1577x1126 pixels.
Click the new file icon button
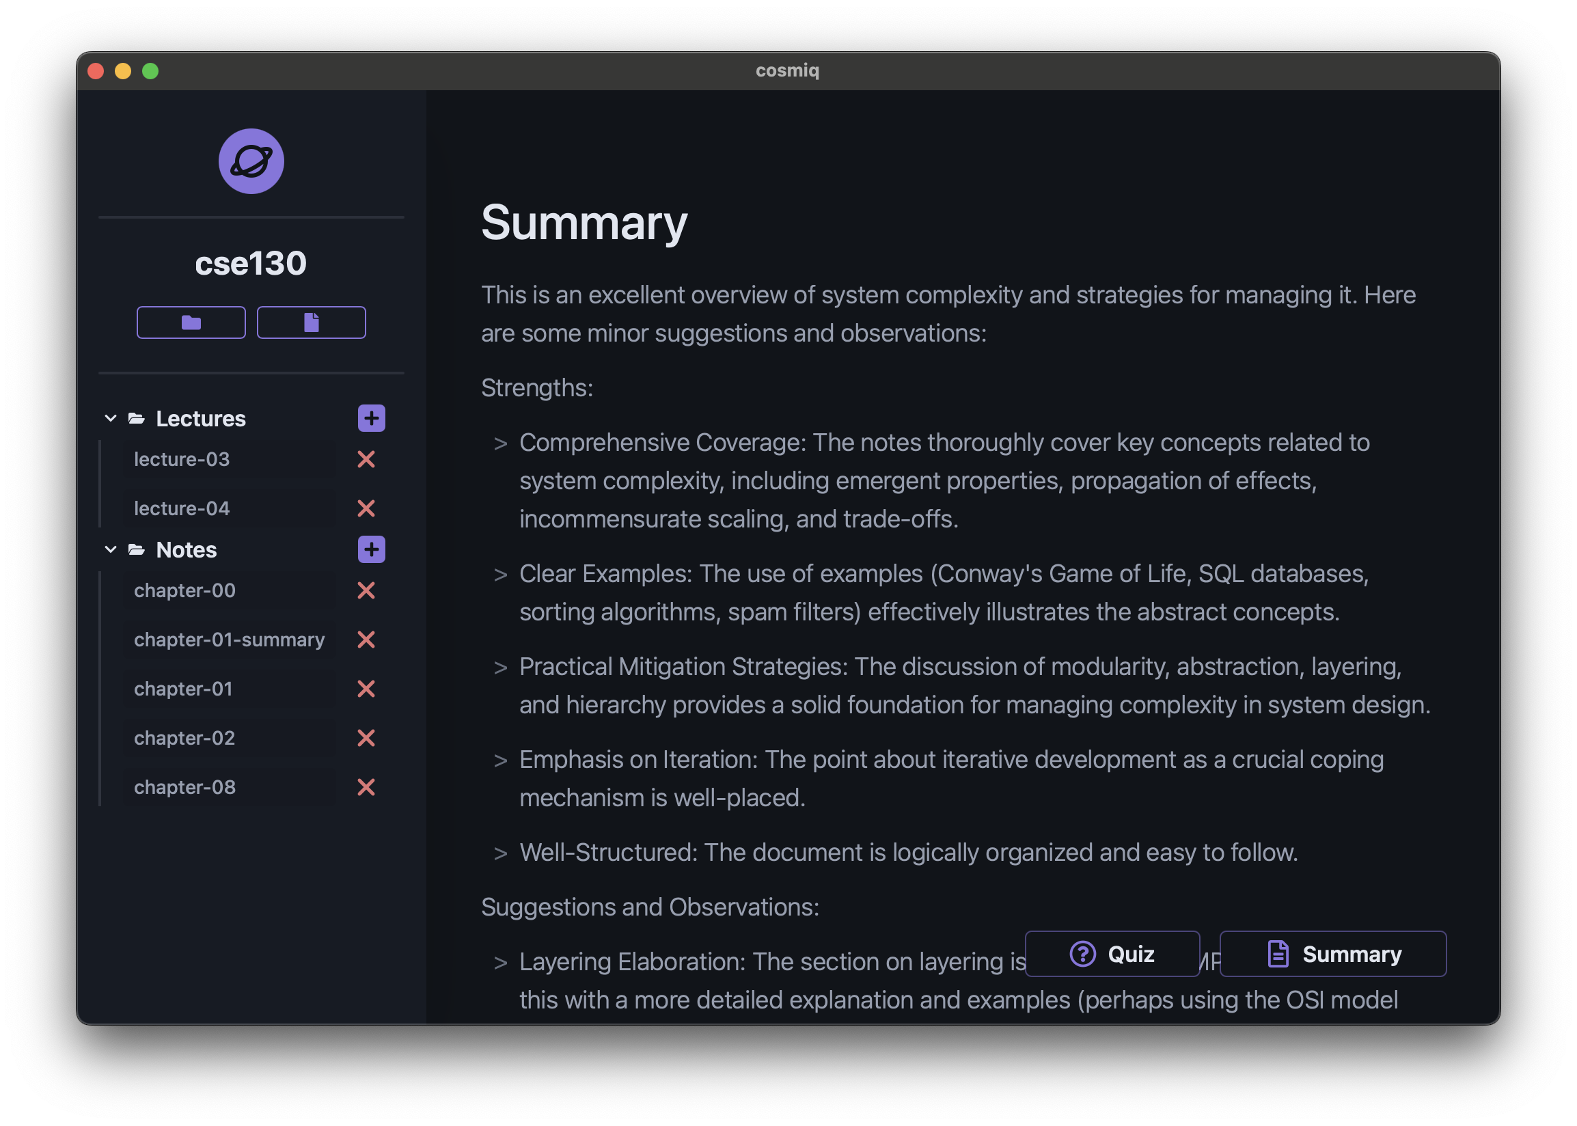click(312, 322)
